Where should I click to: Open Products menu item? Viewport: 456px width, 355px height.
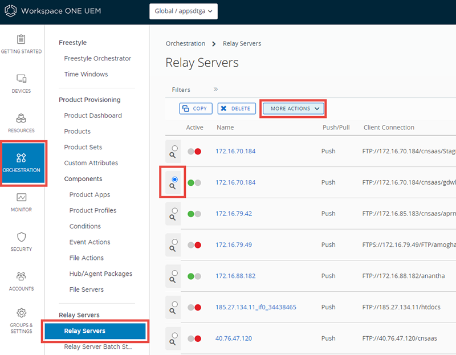[x=77, y=132]
